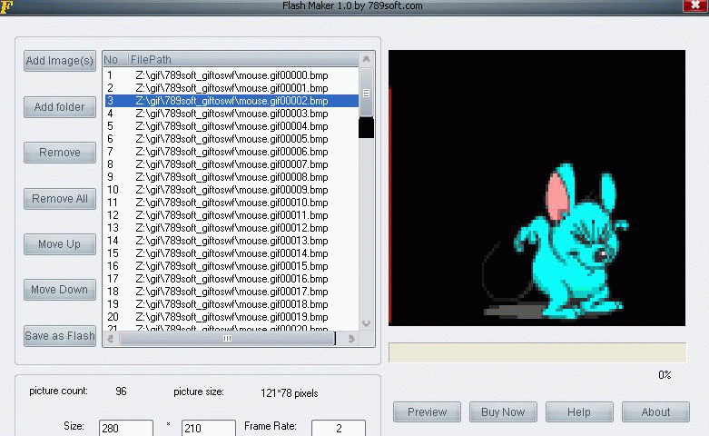Click Save as Flash button
Screen dimensions: 709x436
point(60,336)
